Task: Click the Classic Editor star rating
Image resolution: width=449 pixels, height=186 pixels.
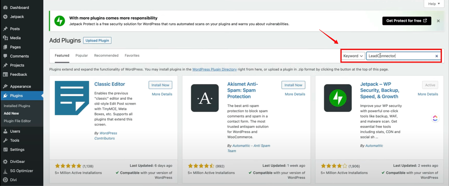Action: (x=68, y=166)
